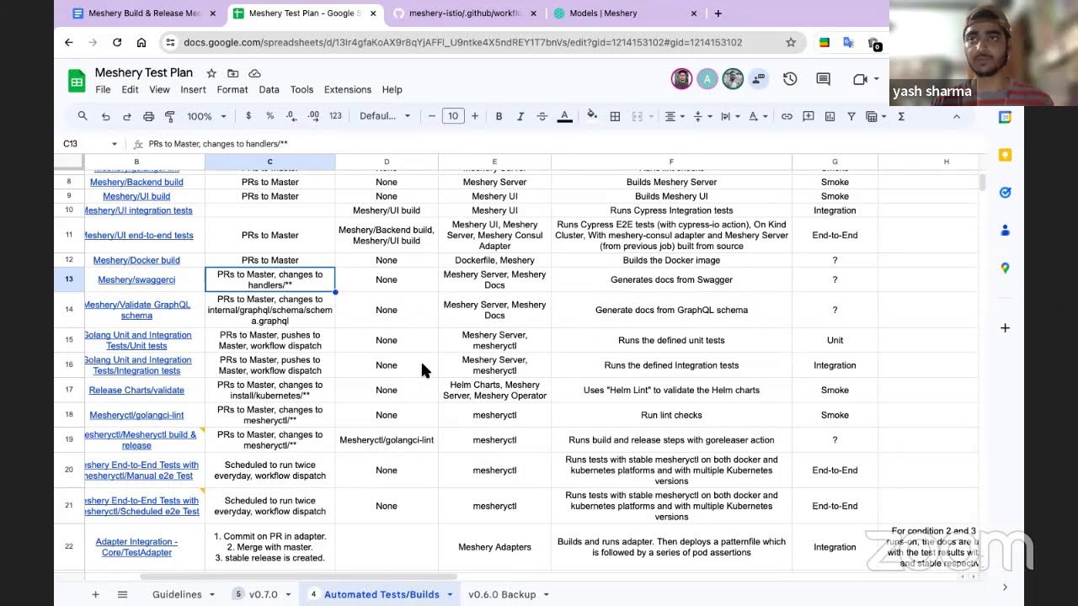Image resolution: width=1078 pixels, height=606 pixels.
Task: Open Google Contacts side panel
Action: [1005, 230]
